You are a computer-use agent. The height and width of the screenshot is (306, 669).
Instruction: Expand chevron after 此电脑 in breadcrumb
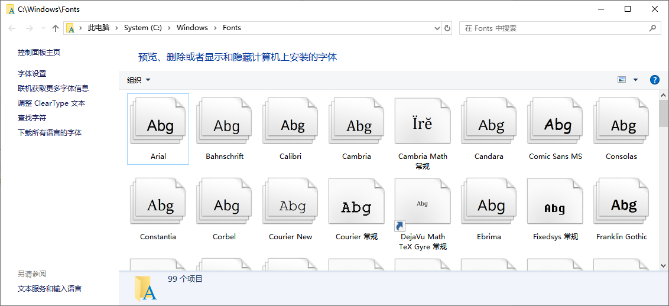click(117, 28)
